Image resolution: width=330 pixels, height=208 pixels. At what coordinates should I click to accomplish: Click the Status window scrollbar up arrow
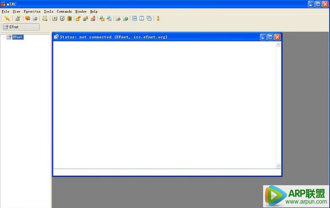[278, 44]
